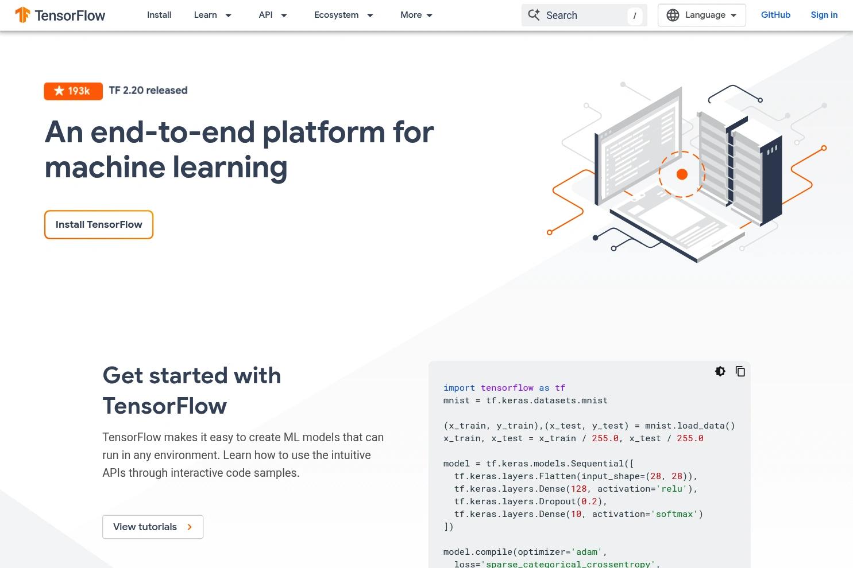Click the 'import tensorflow as tf' code line
This screenshot has width=853, height=568.
click(504, 388)
